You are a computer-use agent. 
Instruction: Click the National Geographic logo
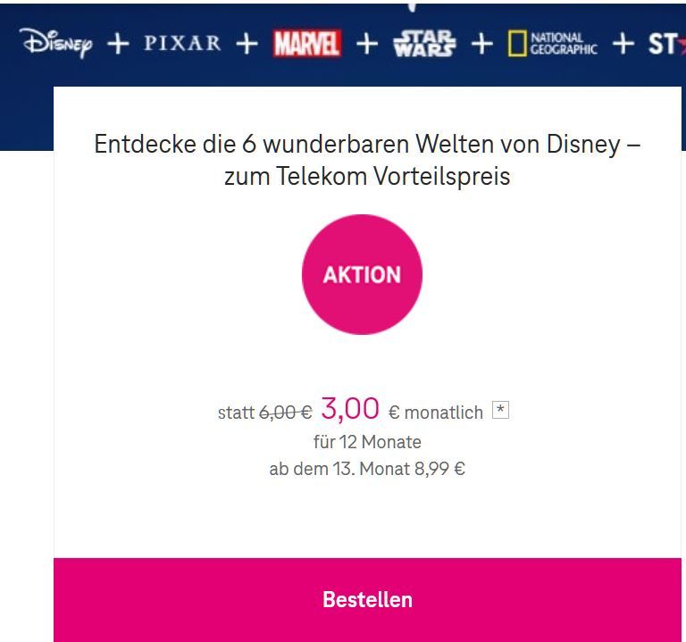(552, 44)
